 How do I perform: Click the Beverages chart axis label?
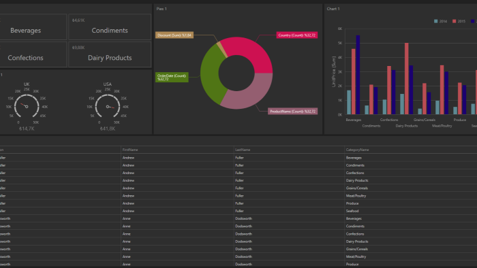click(354, 120)
